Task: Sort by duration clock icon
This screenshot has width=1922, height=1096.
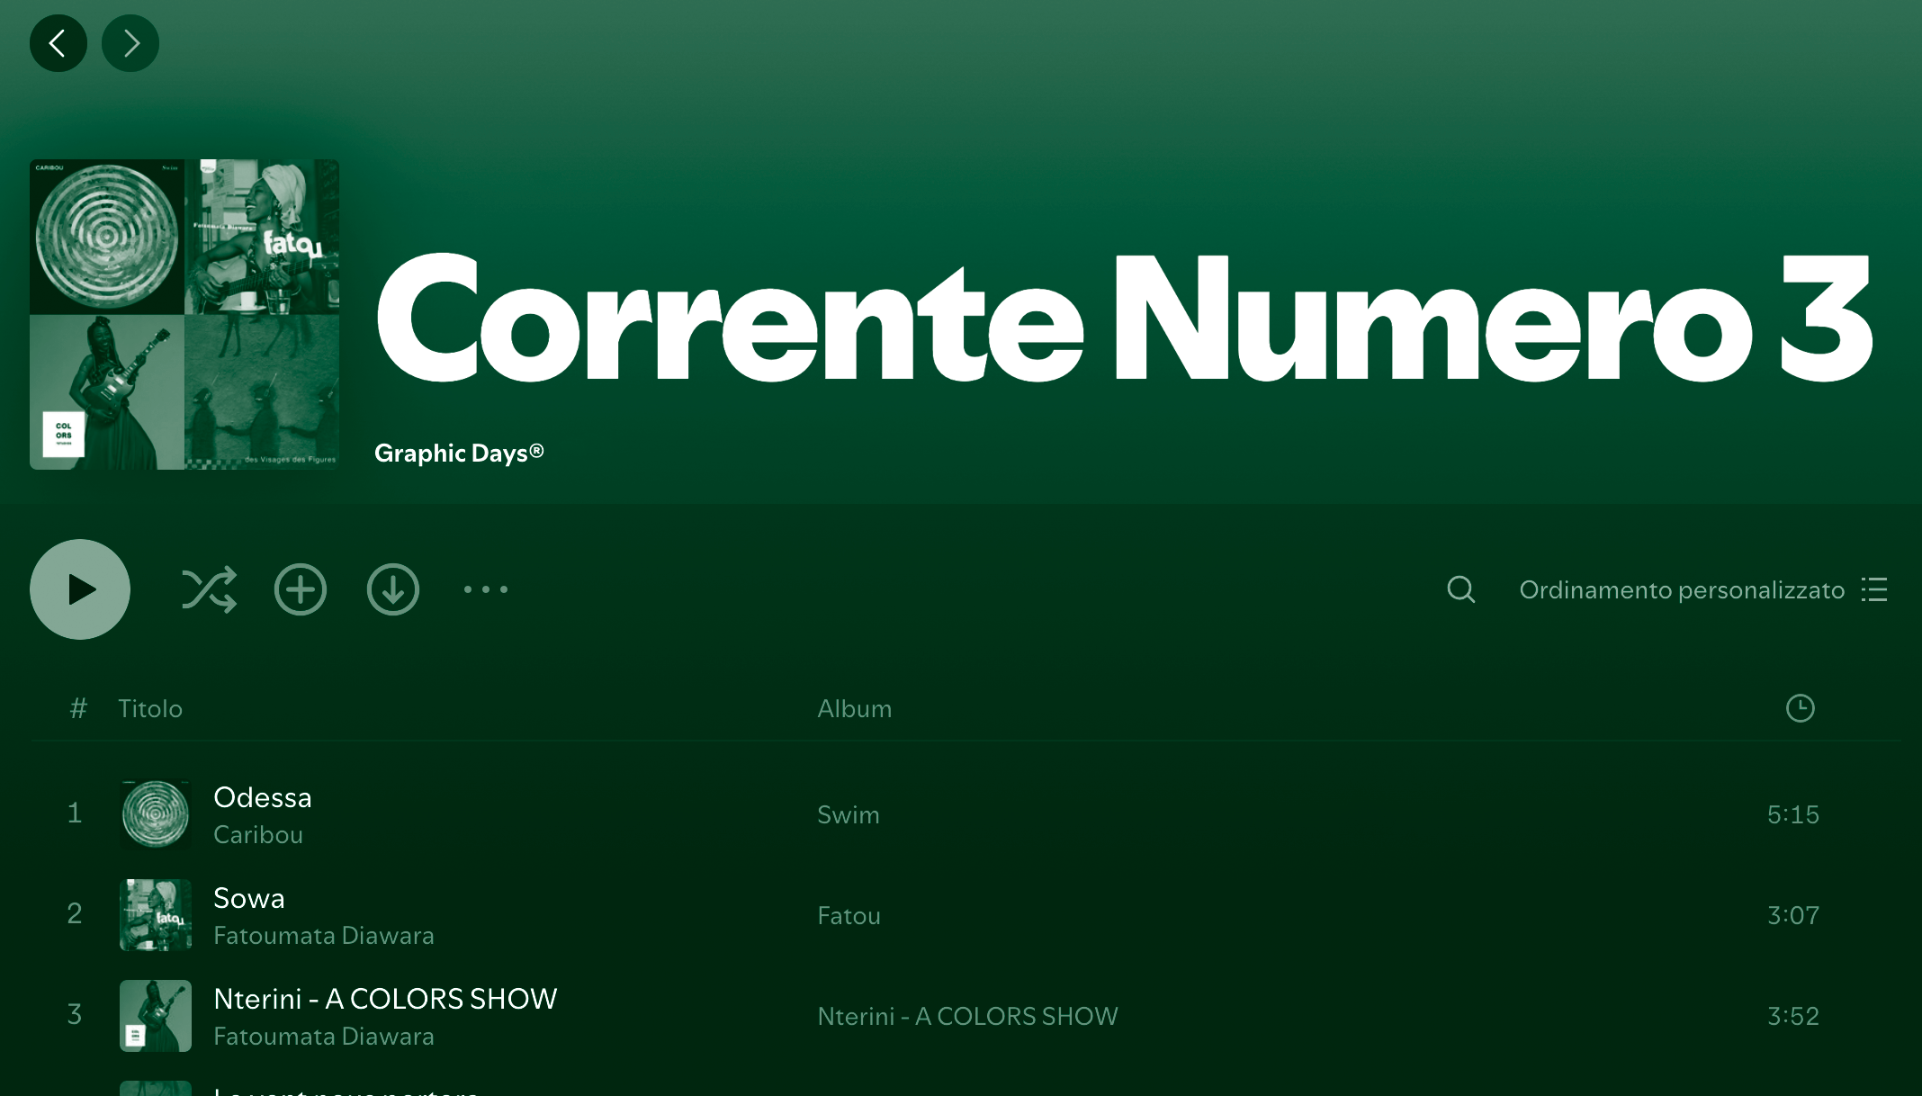Action: [1801, 708]
